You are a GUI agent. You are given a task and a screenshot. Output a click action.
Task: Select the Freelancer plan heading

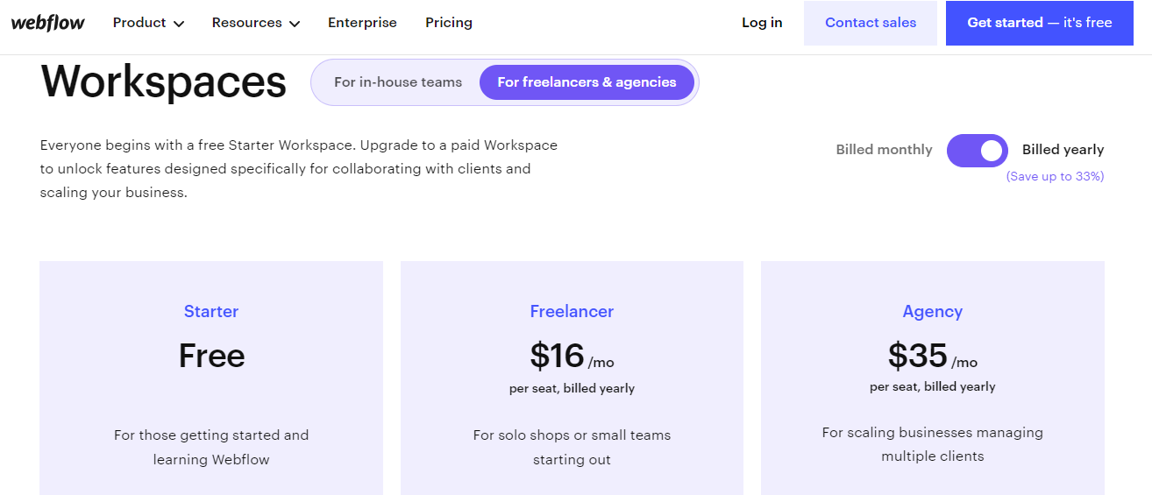572,311
